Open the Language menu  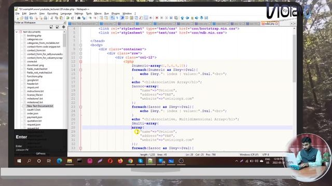coord(66,13)
